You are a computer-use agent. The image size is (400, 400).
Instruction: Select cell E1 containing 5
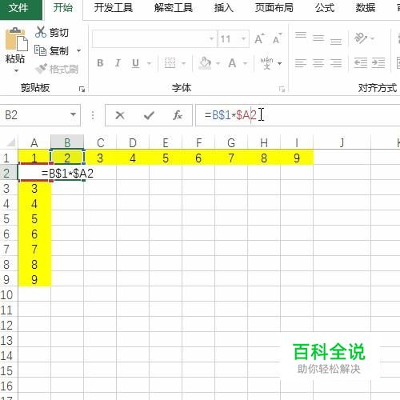pyautogui.click(x=166, y=158)
